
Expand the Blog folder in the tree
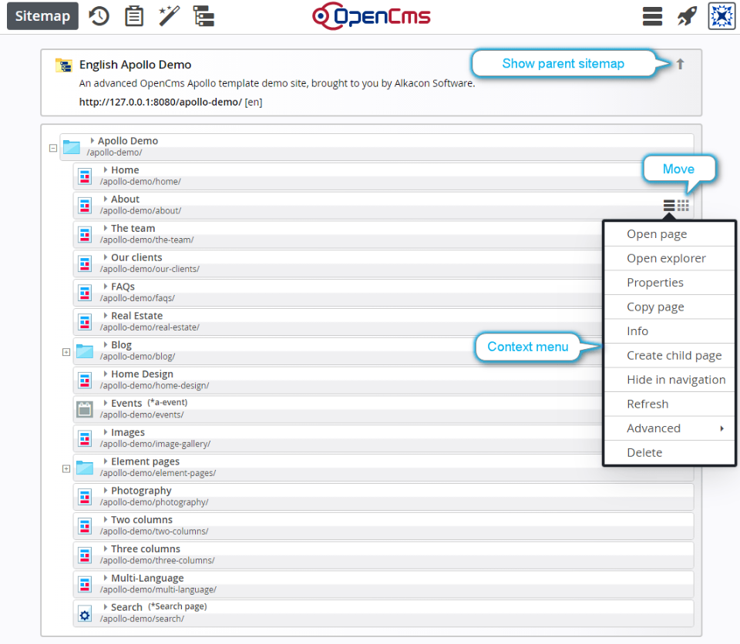click(x=66, y=351)
